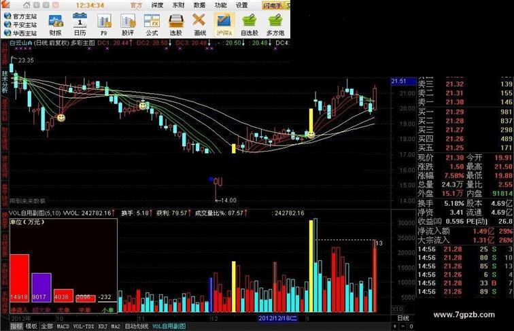Click the 沪深A market icon
Image resolution: width=514 pixels, height=331 pixels.
[x=224, y=25]
